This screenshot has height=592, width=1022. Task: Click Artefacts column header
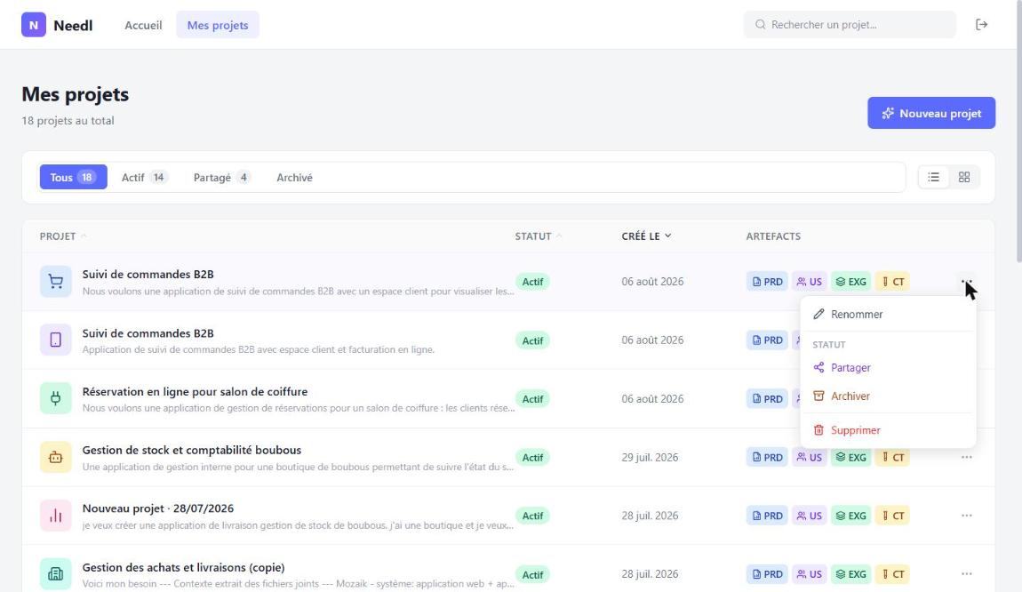point(773,236)
